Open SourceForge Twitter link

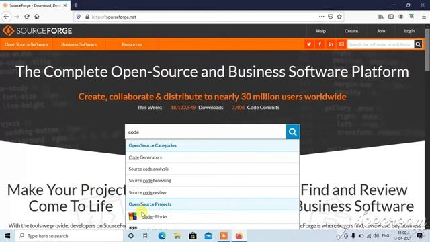click(309, 44)
